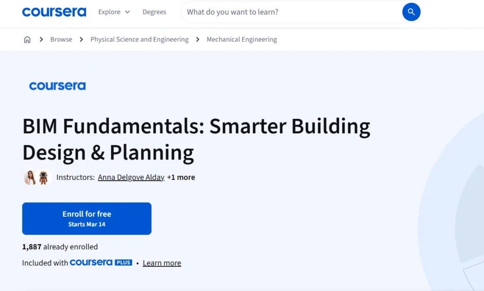This screenshot has height=291, width=484.
Task: Expand the +1 more instructors list
Action: [181, 177]
